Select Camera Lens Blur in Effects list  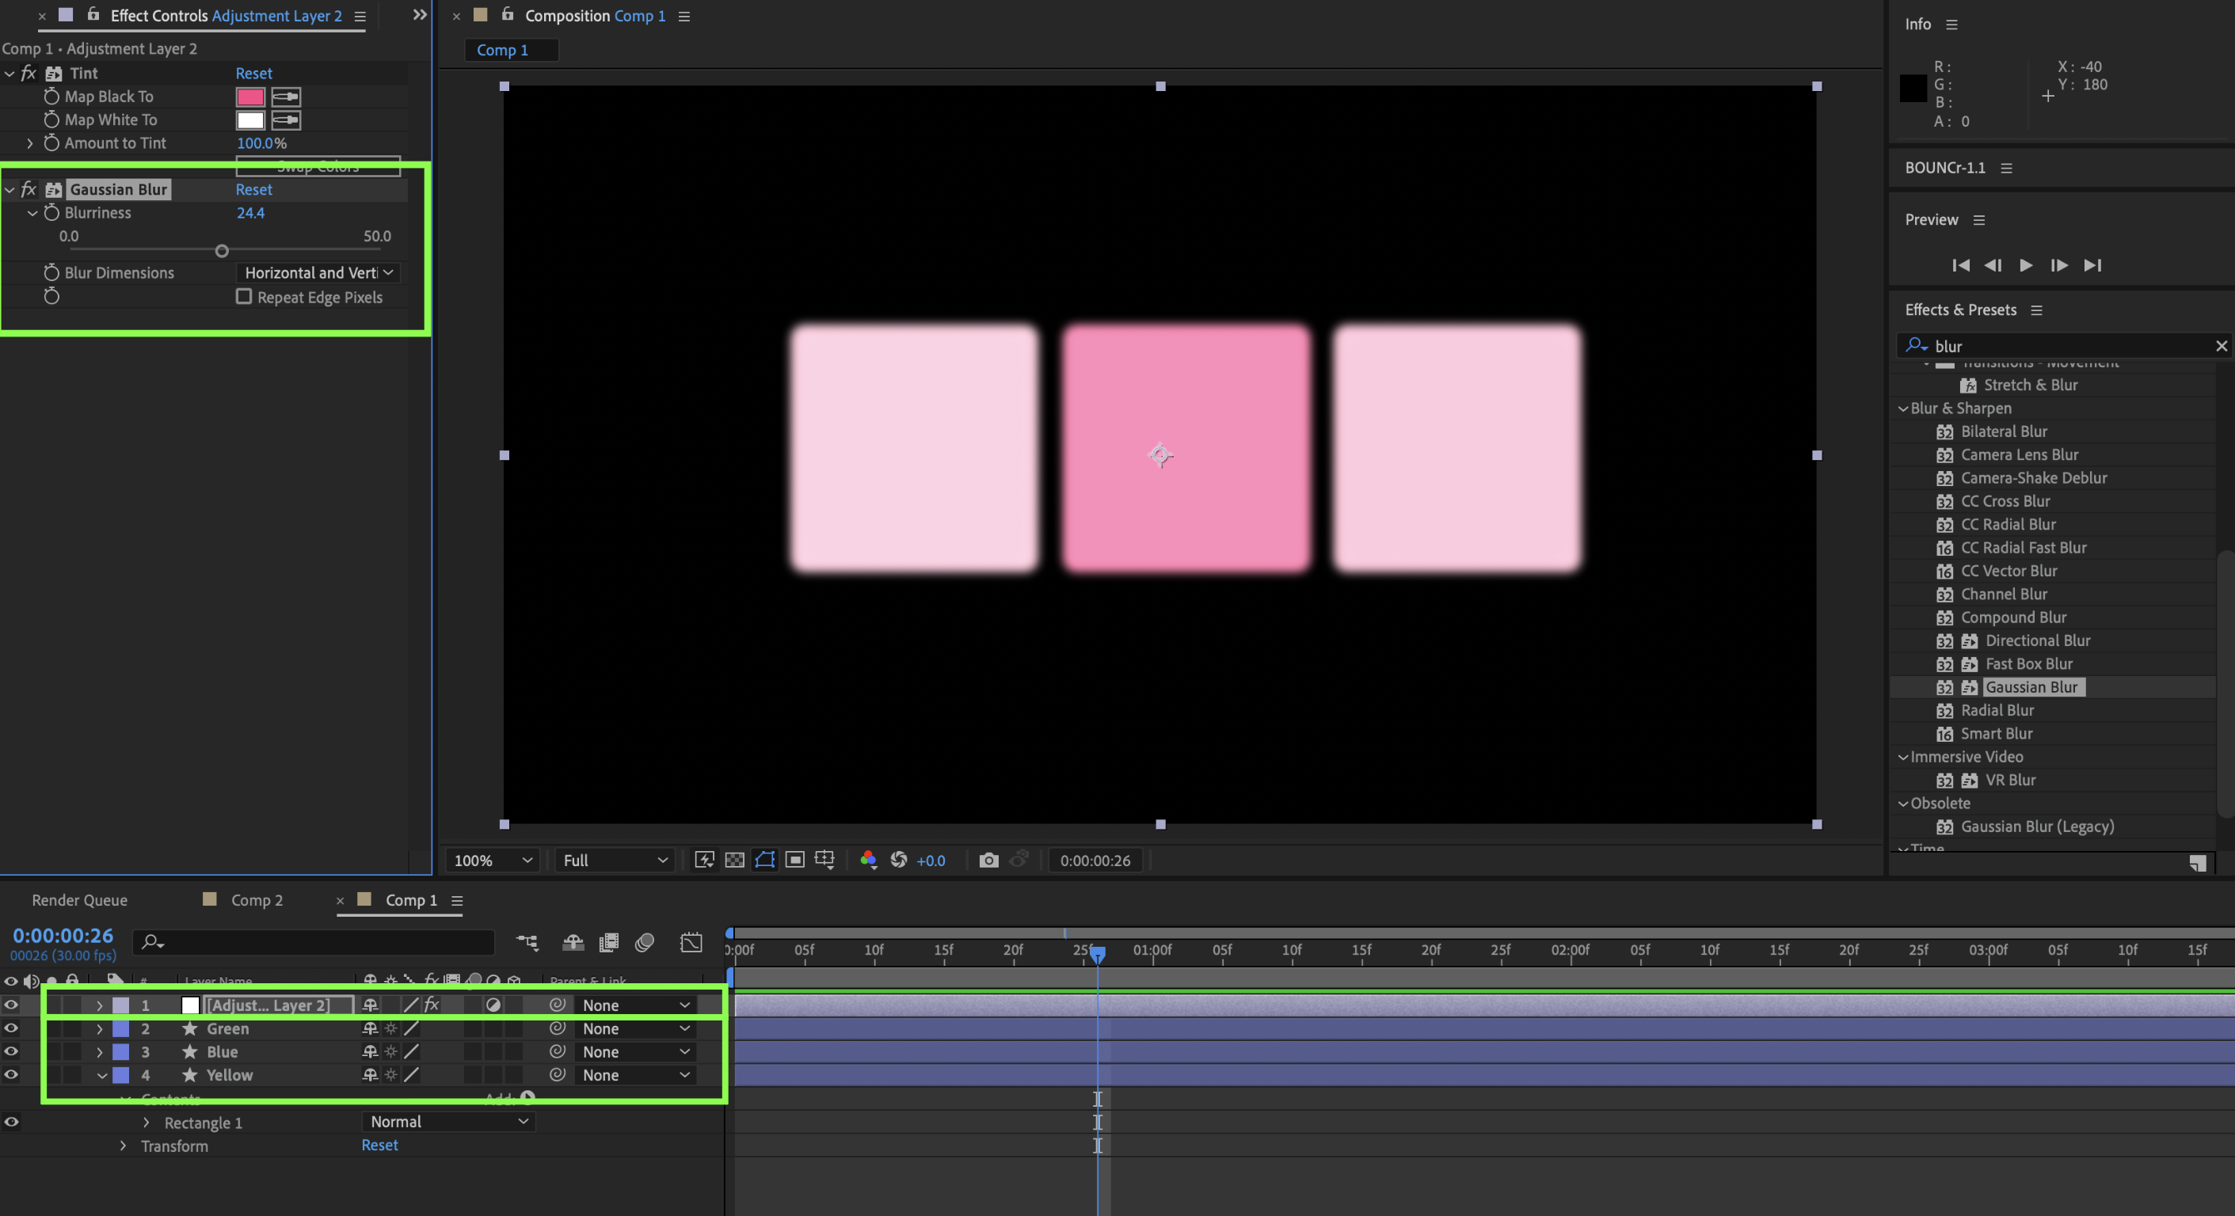tap(2018, 454)
